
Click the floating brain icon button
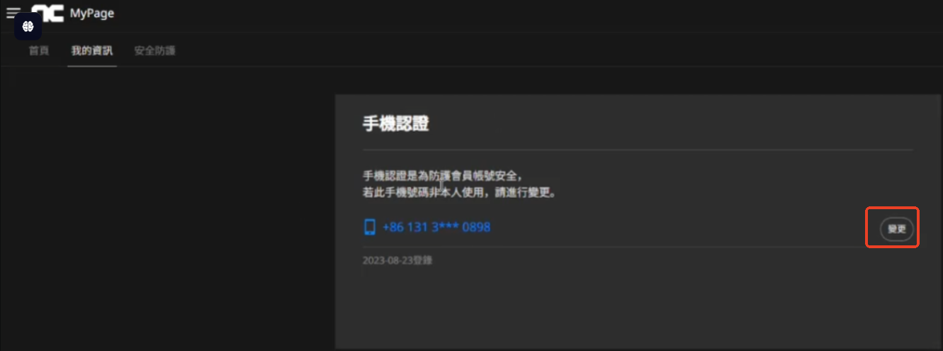28,26
